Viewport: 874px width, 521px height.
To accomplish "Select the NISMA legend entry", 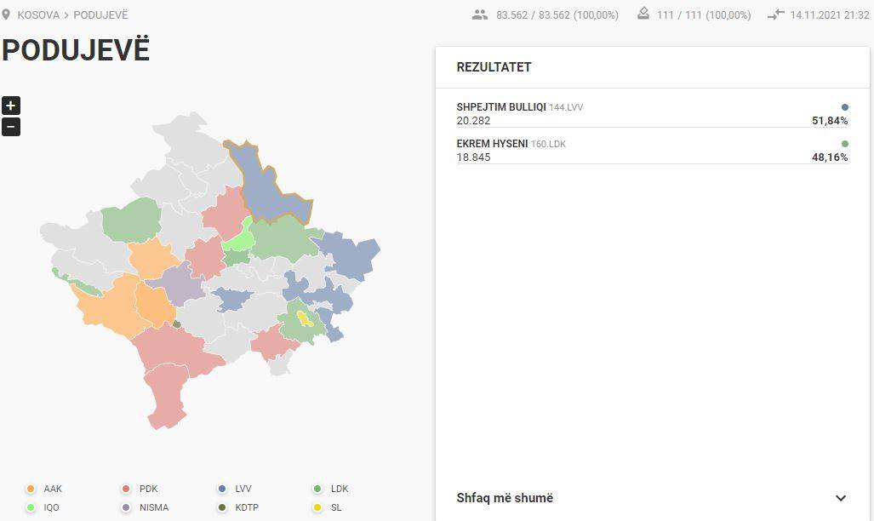I will coord(146,507).
